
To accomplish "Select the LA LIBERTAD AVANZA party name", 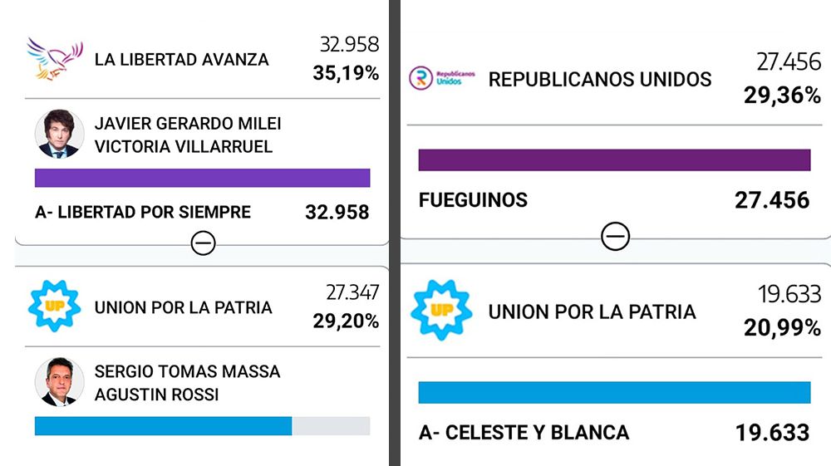I will click(181, 60).
